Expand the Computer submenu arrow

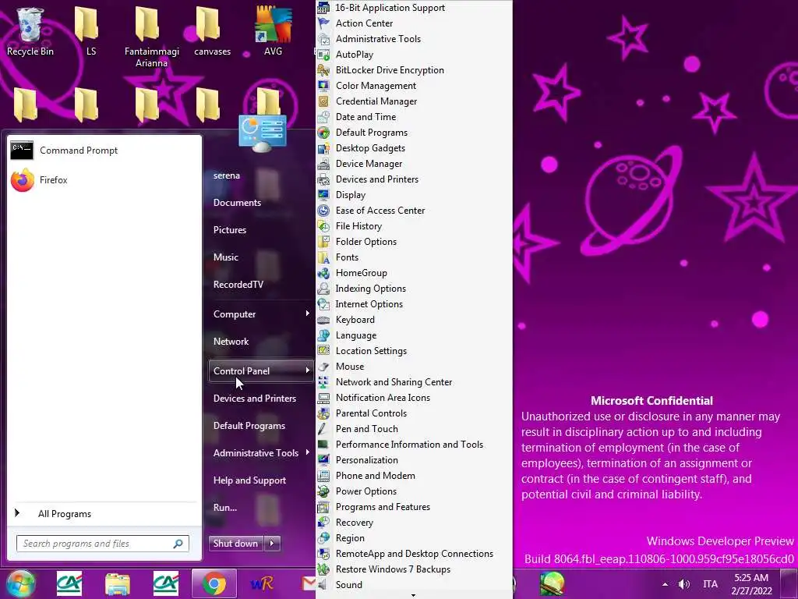[307, 314]
